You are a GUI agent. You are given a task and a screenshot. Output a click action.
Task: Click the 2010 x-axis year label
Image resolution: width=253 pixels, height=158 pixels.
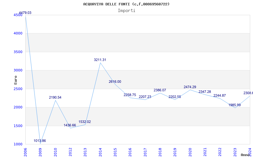click(55, 152)
